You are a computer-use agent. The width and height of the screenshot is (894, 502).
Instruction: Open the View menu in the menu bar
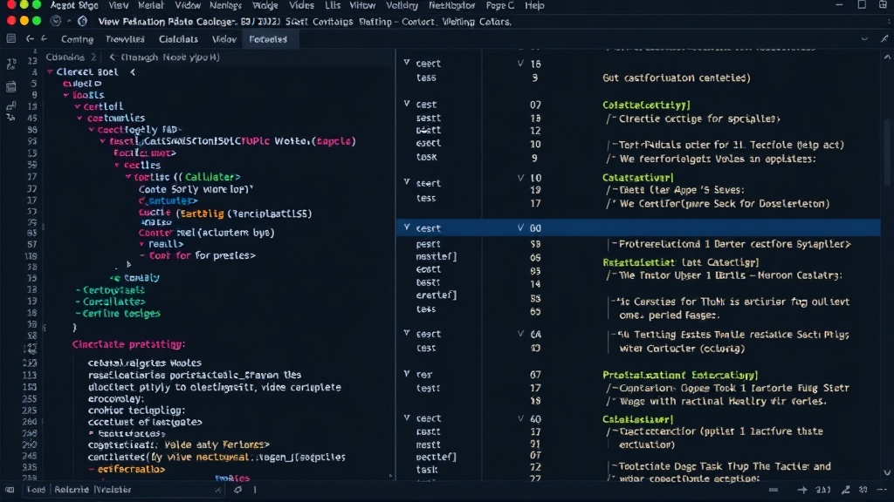118,5
